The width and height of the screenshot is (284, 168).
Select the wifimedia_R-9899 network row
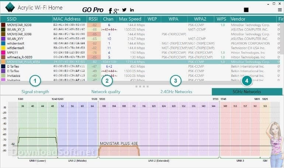pos(141,57)
